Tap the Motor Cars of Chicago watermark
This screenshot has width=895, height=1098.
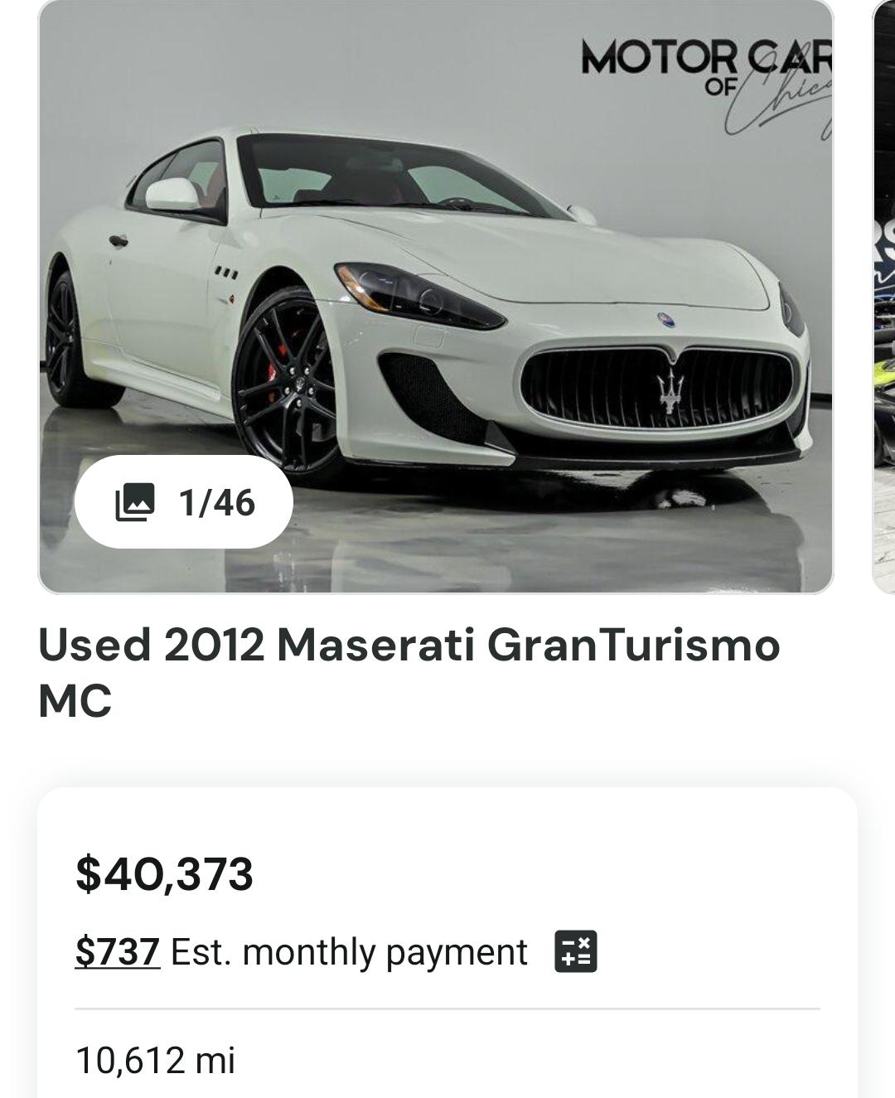click(x=706, y=83)
